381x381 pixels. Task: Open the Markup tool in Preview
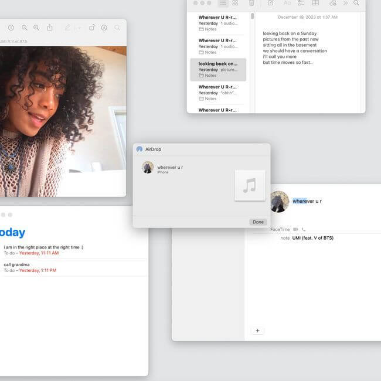pyautogui.click(x=104, y=28)
